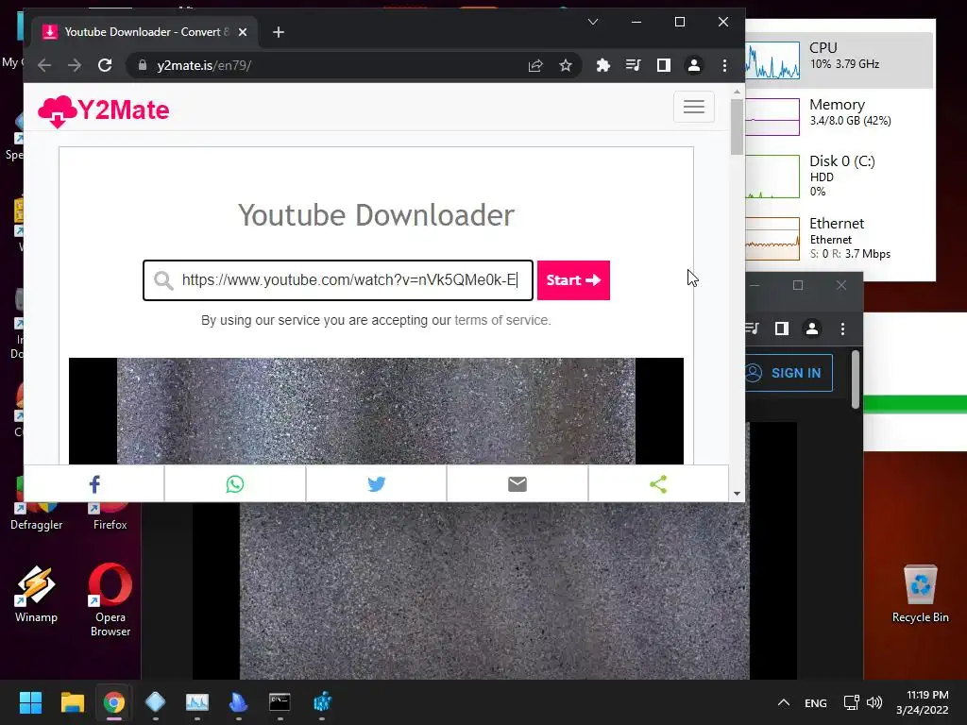Select CPU in Task Manager panel
The width and height of the screenshot is (967, 725).
[840, 60]
